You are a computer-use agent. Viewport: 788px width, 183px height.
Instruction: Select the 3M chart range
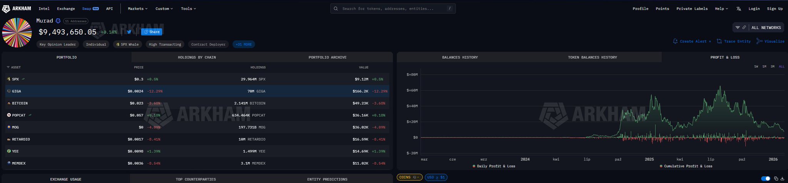click(772, 66)
